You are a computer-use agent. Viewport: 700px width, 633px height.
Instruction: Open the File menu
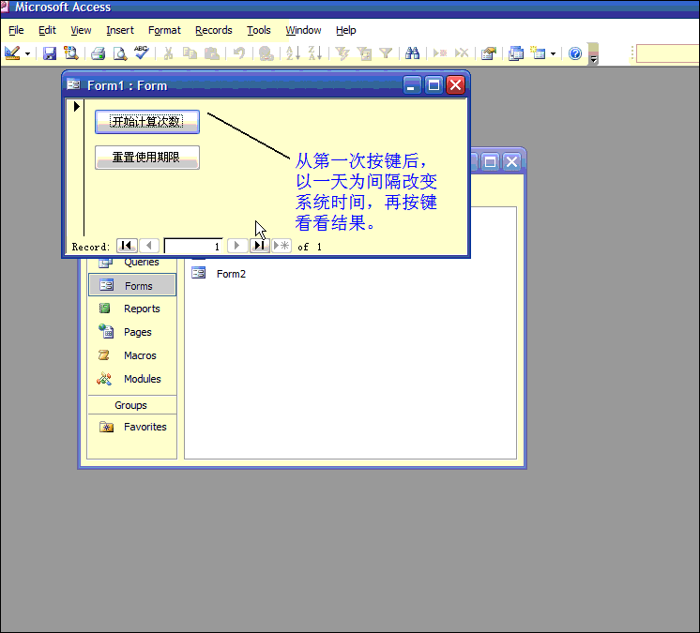(16, 30)
